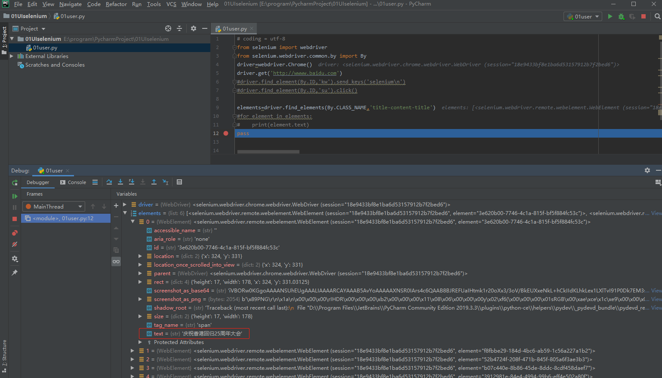Toggle Mute Breakpoints icon
Viewport: 662px width, 378px height.
(15, 244)
